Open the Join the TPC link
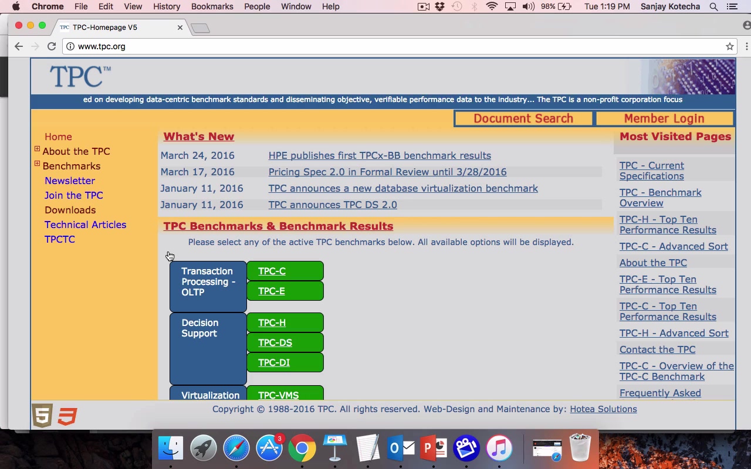This screenshot has height=469, width=751. click(74, 195)
